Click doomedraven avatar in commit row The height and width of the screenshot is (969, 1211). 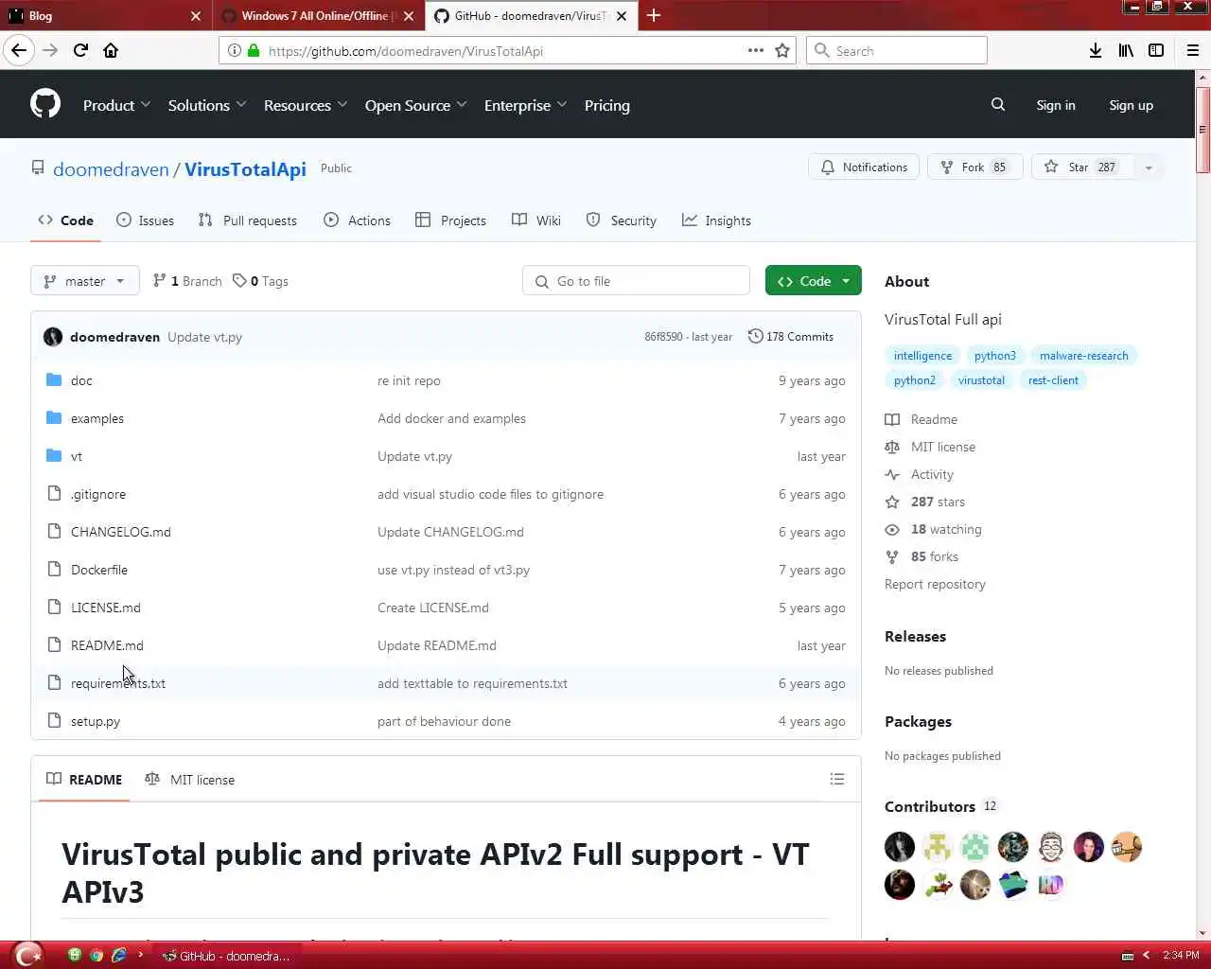[x=53, y=337]
